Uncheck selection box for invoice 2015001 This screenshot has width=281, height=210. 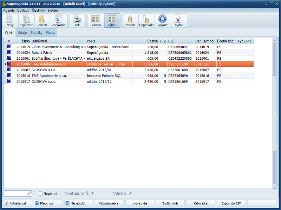(9, 58)
